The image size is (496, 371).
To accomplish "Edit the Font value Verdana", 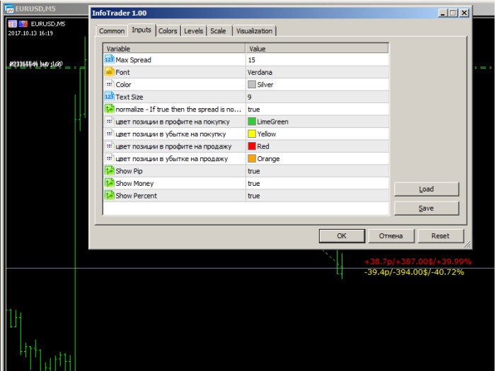I will point(317,72).
